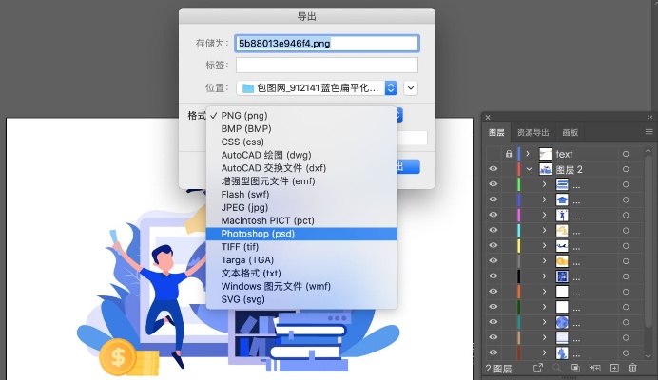Image resolution: width=658 pixels, height=380 pixels.
Task: Pick 文本格式 (txt) format
Action: click(301, 273)
